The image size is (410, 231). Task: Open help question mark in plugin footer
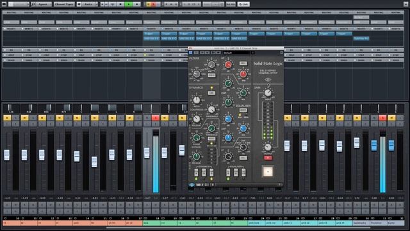[280, 185]
